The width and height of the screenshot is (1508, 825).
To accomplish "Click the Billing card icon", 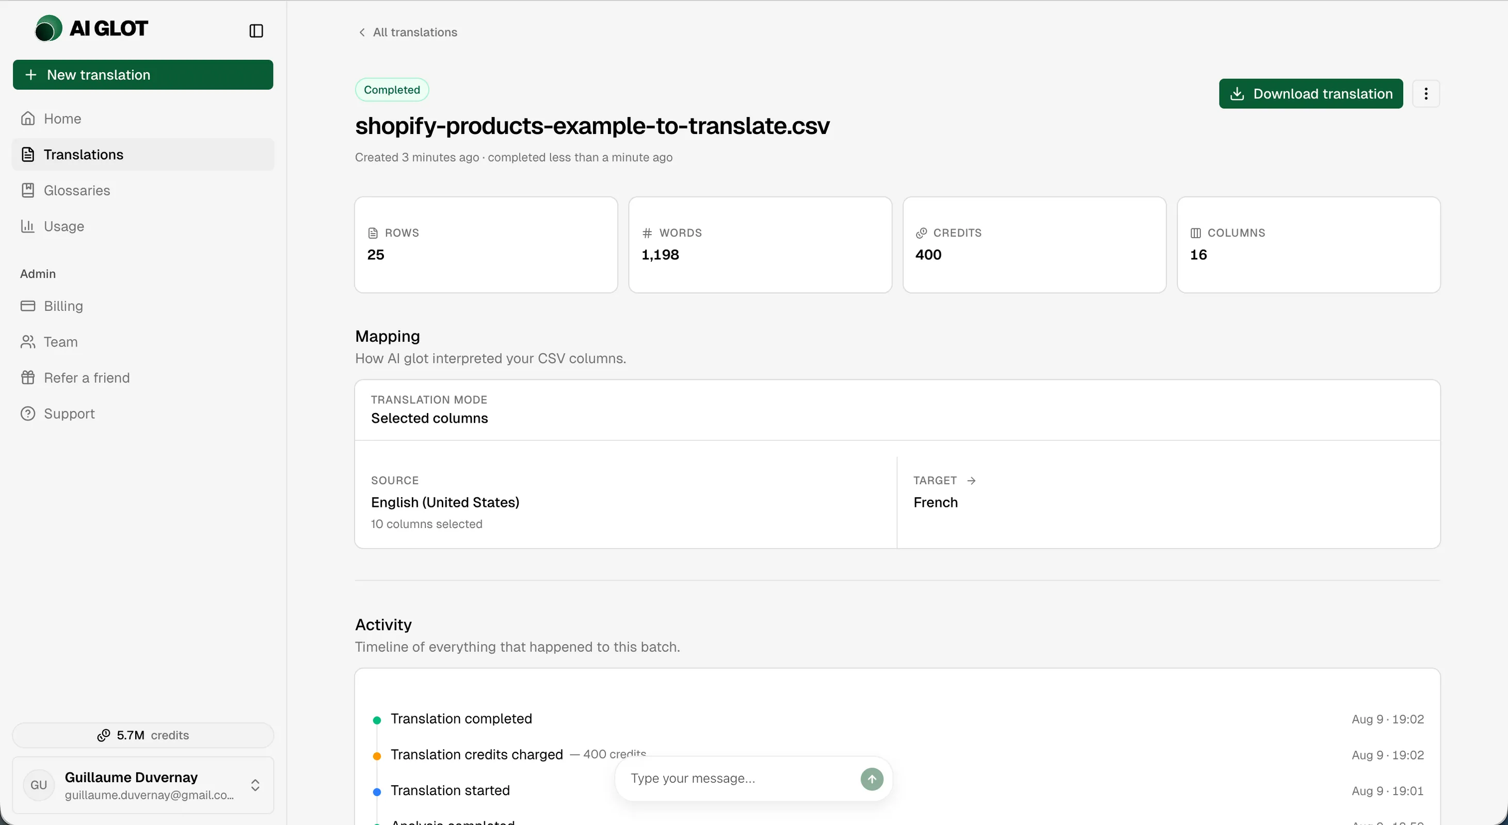I will tap(27, 306).
